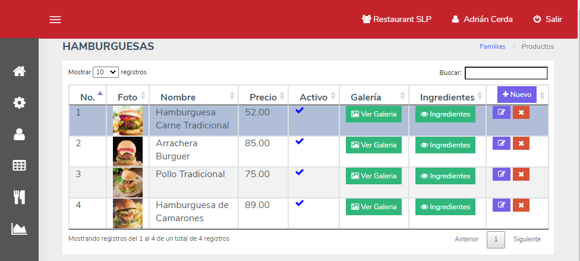The height and width of the screenshot is (261, 580).
Task: Sort table by Precio column
Action: coord(263,97)
